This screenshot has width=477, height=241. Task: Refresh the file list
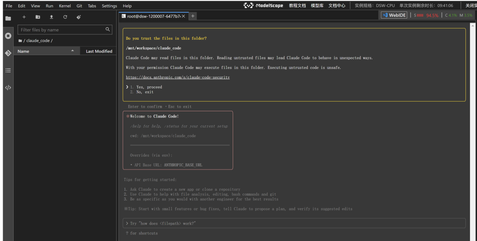(65, 17)
